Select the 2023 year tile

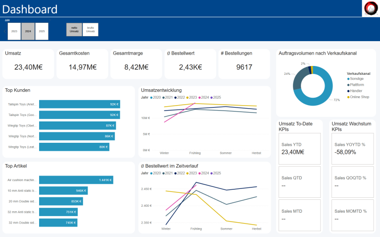(14, 31)
